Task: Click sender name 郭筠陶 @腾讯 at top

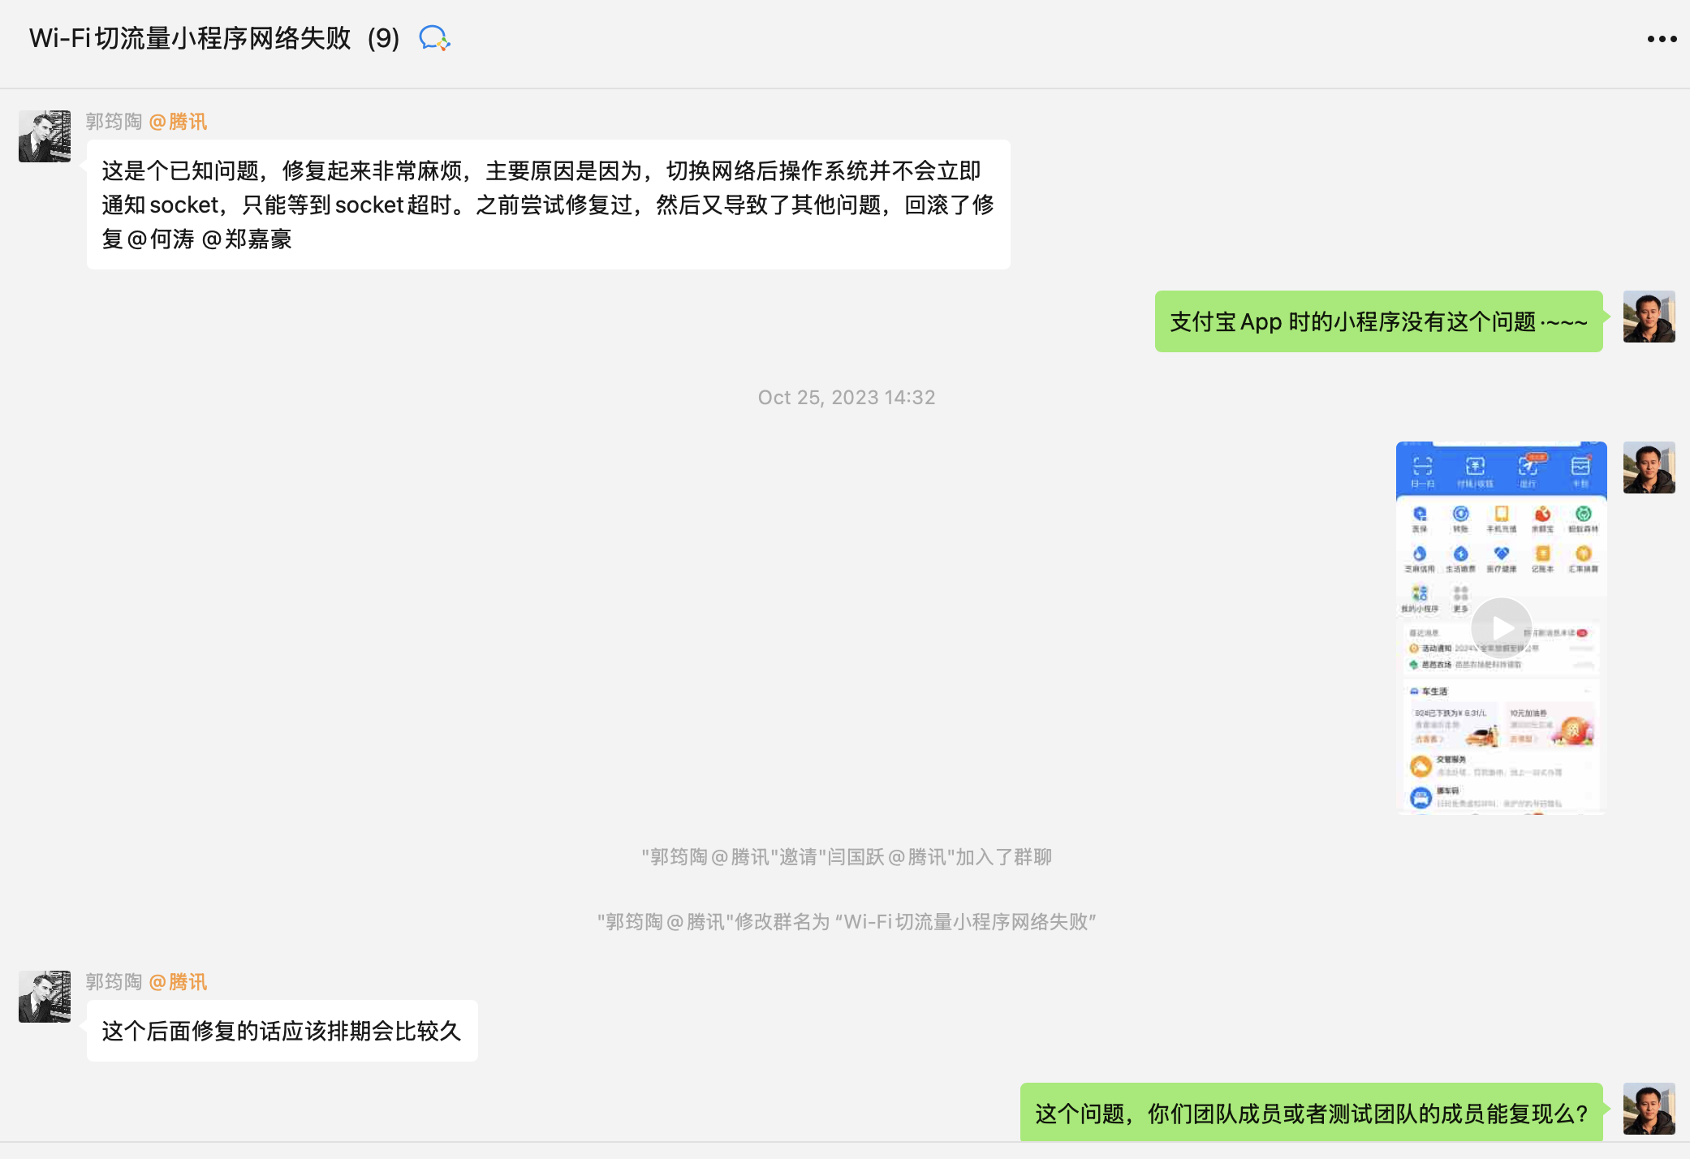Action: [x=146, y=122]
